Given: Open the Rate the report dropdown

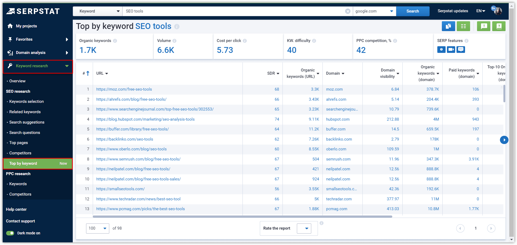Looking at the screenshot, I should click(x=304, y=228).
